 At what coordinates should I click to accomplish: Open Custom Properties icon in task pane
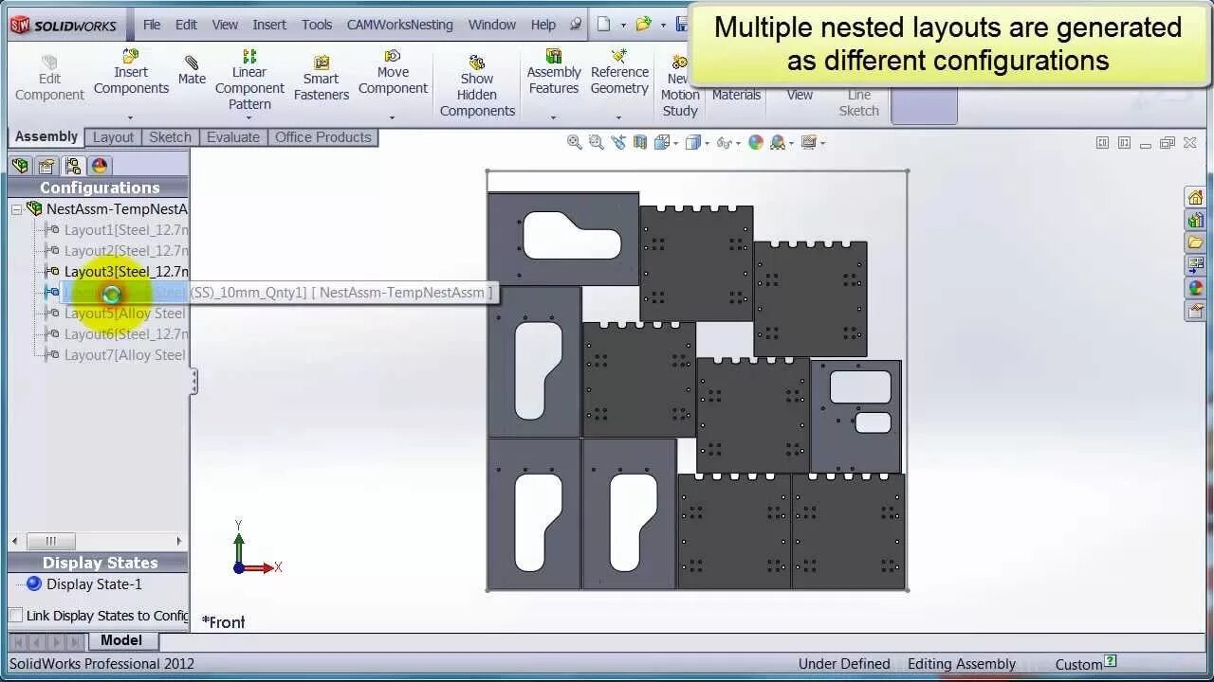1195,311
